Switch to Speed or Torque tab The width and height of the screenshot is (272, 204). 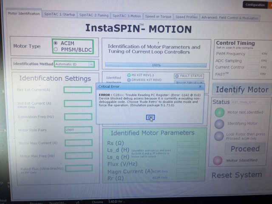(158, 17)
